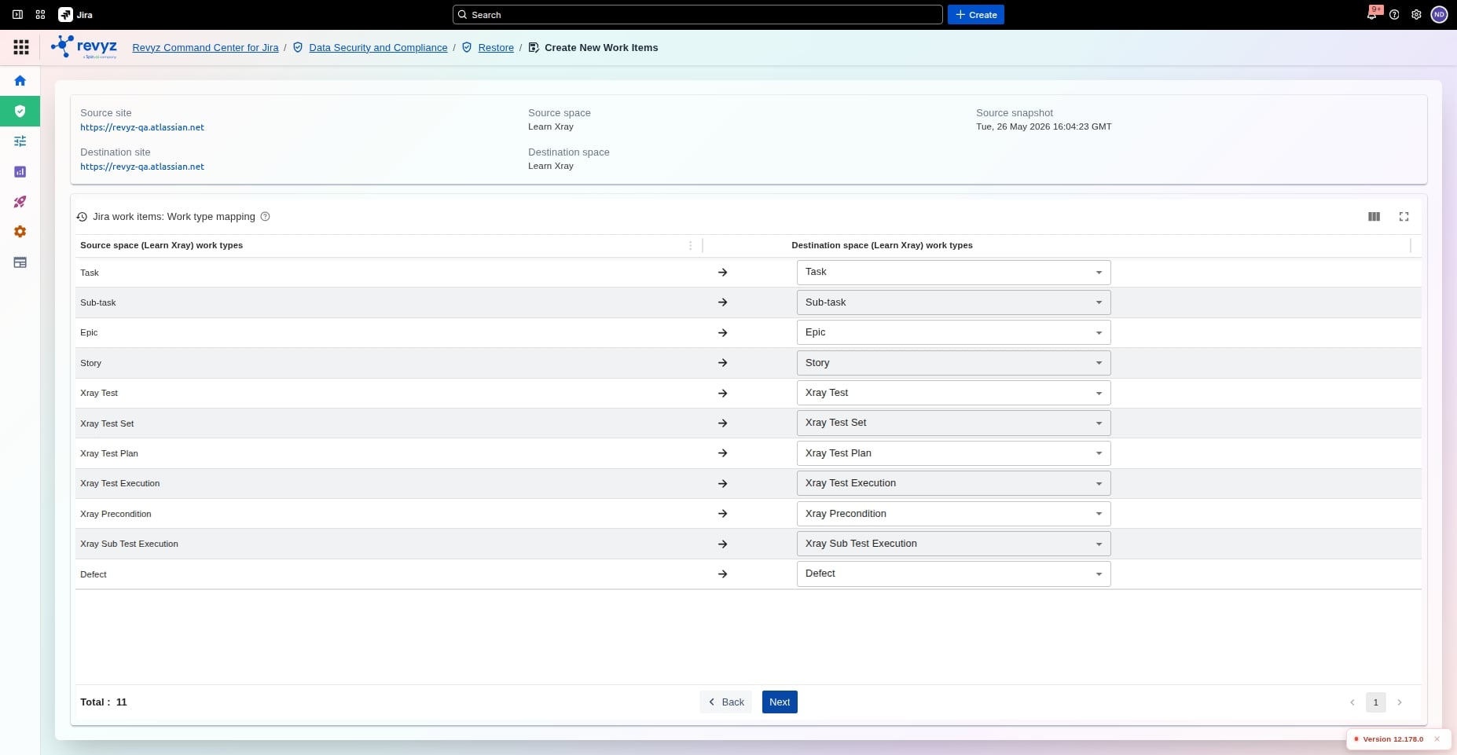Click the Total: 11 count label
Screen dimensions: 1457x755
pyautogui.click(x=104, y=702)
